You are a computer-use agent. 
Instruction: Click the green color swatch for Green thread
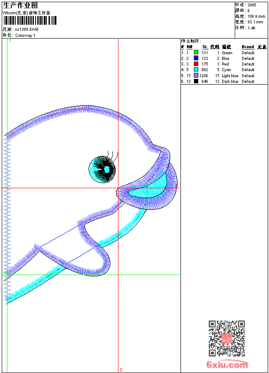point(196,52)
